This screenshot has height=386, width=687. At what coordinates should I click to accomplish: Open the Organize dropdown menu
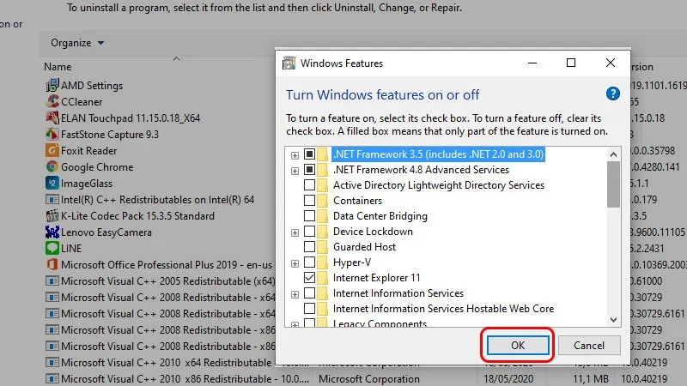77,43
